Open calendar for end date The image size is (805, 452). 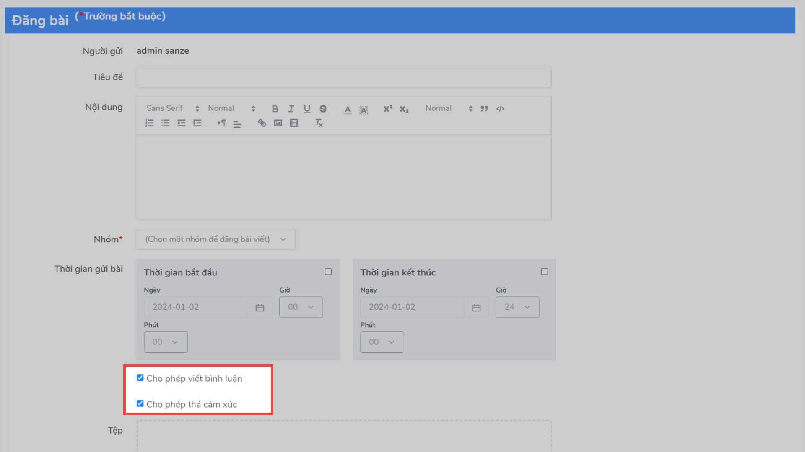click(476, 308)
